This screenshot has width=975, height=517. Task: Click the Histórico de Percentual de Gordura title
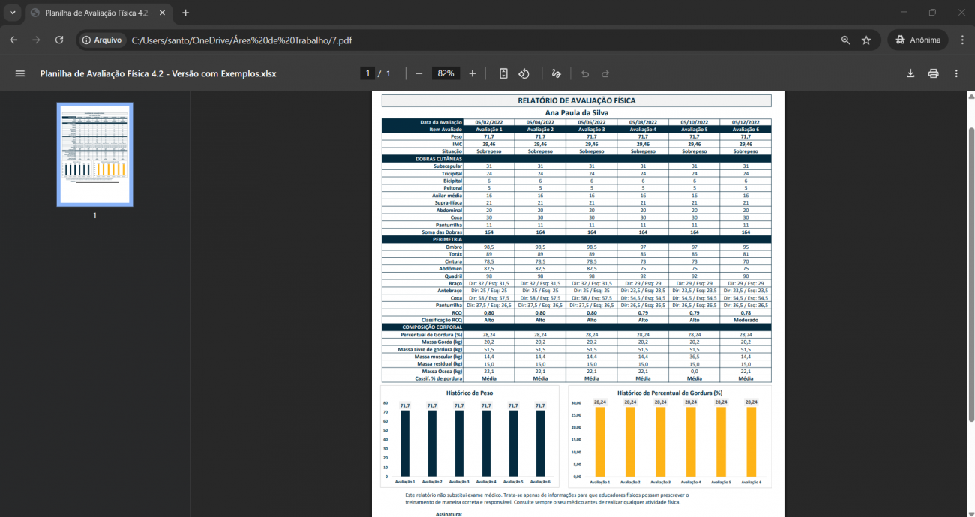click(670, 393)
